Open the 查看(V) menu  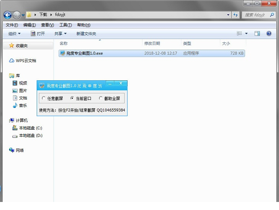pyautogui.click(x=47, y=25)
